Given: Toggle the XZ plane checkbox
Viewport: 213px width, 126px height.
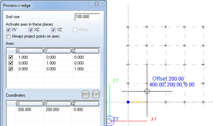Looking at the screenshot, I should 31,30.
